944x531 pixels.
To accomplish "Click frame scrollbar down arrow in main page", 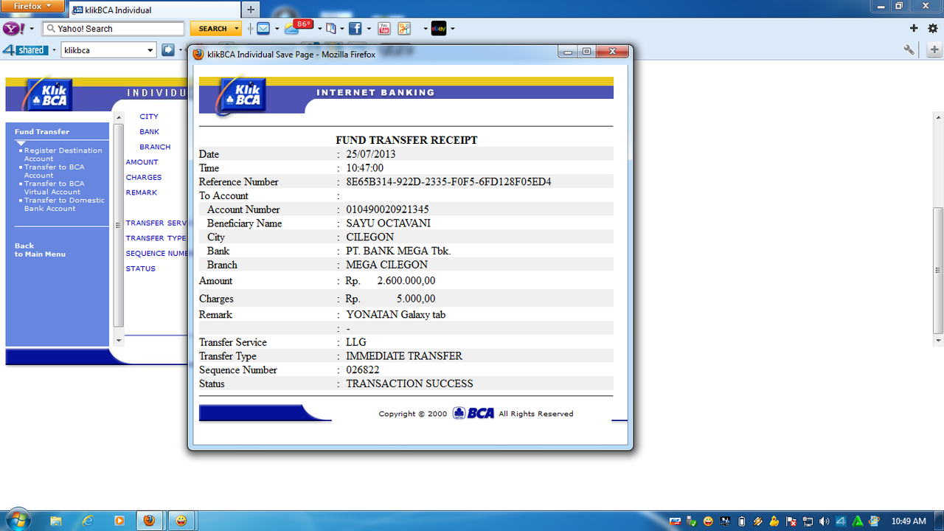I will (x=119, y=340).
